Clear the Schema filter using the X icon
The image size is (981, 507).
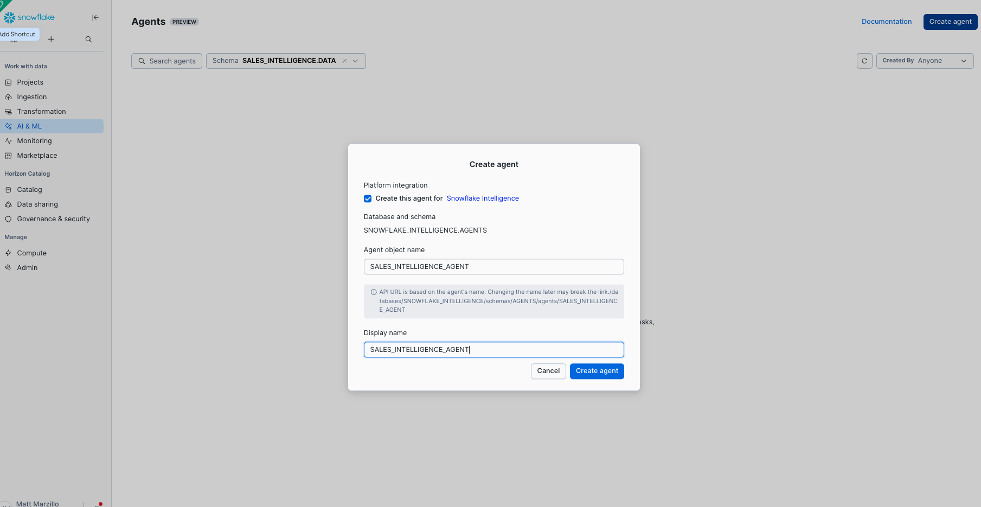pos(344,61)
